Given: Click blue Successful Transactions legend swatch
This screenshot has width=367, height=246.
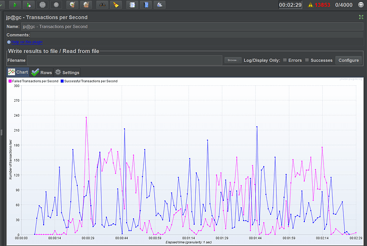Looking at the screenshot, I should [62, 81].
